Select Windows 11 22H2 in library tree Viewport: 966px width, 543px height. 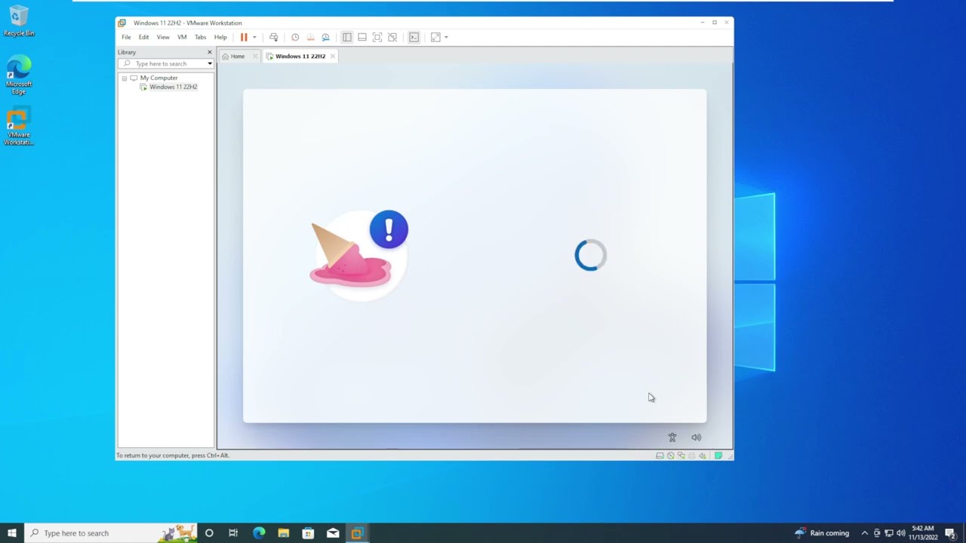(x=173, y=87)
